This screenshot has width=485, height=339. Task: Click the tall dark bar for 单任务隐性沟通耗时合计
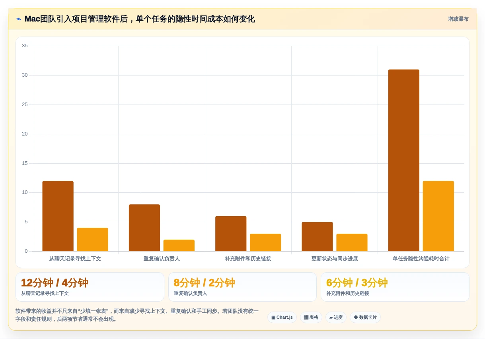coord(404,161)
